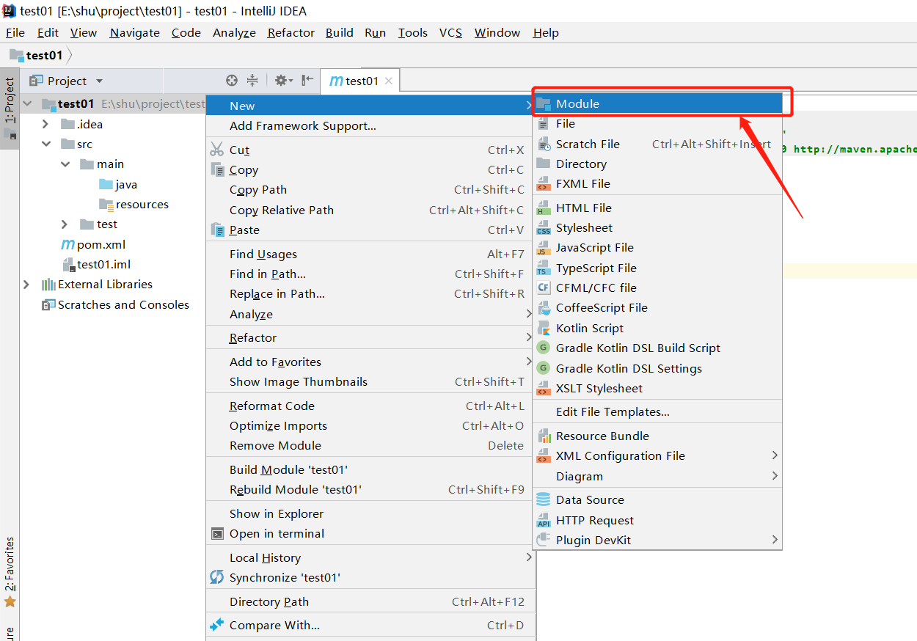The width and height of the screenshot is (917, 641).
Task: Collapse the main folder
Action: click(x=65, y=164)
